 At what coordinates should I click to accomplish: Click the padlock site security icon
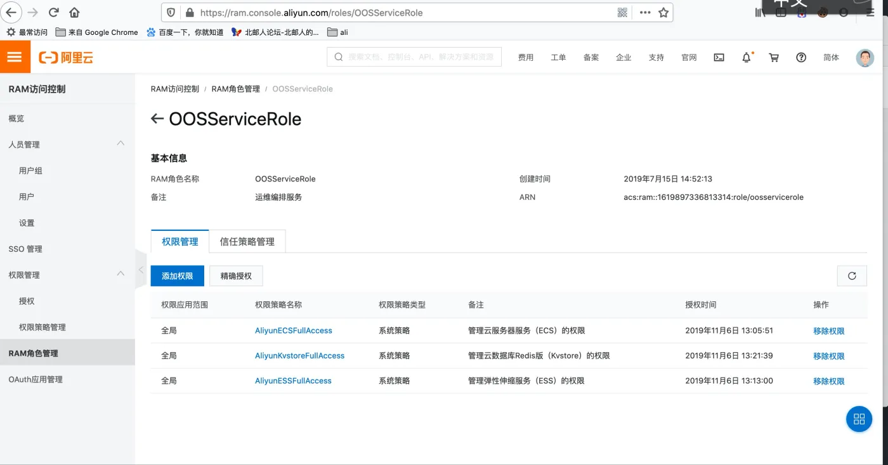point(189,13)
